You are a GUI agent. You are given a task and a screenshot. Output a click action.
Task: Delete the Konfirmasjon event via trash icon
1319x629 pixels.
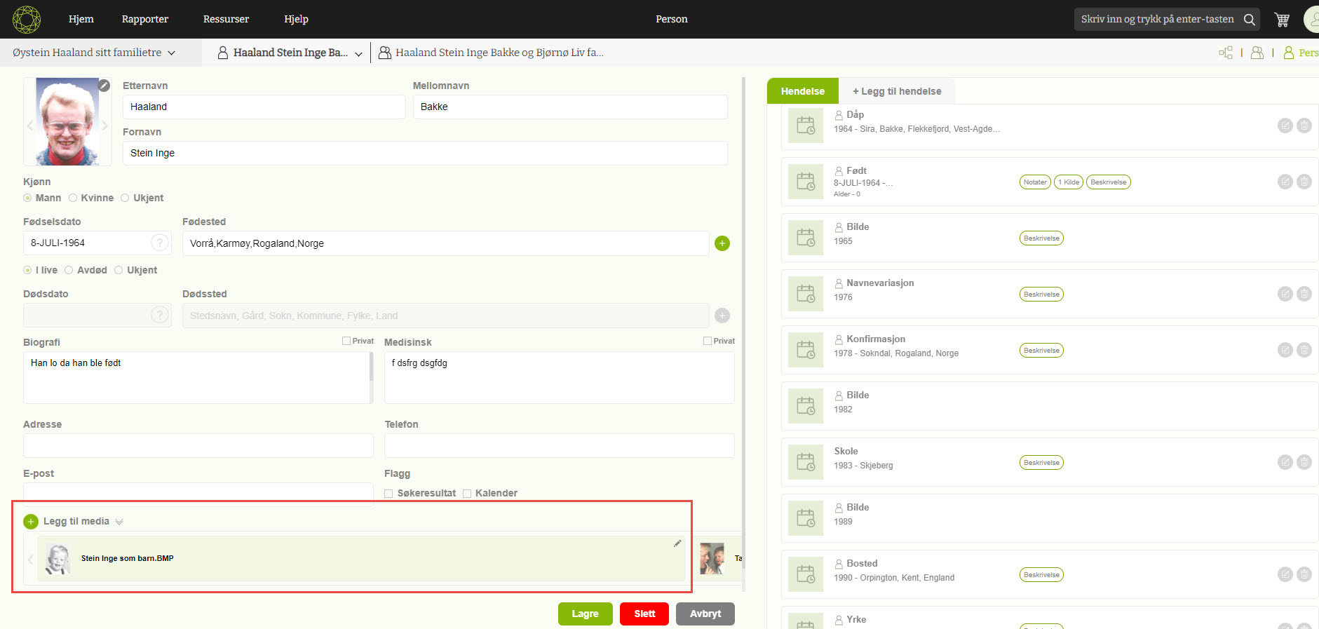1304,350
